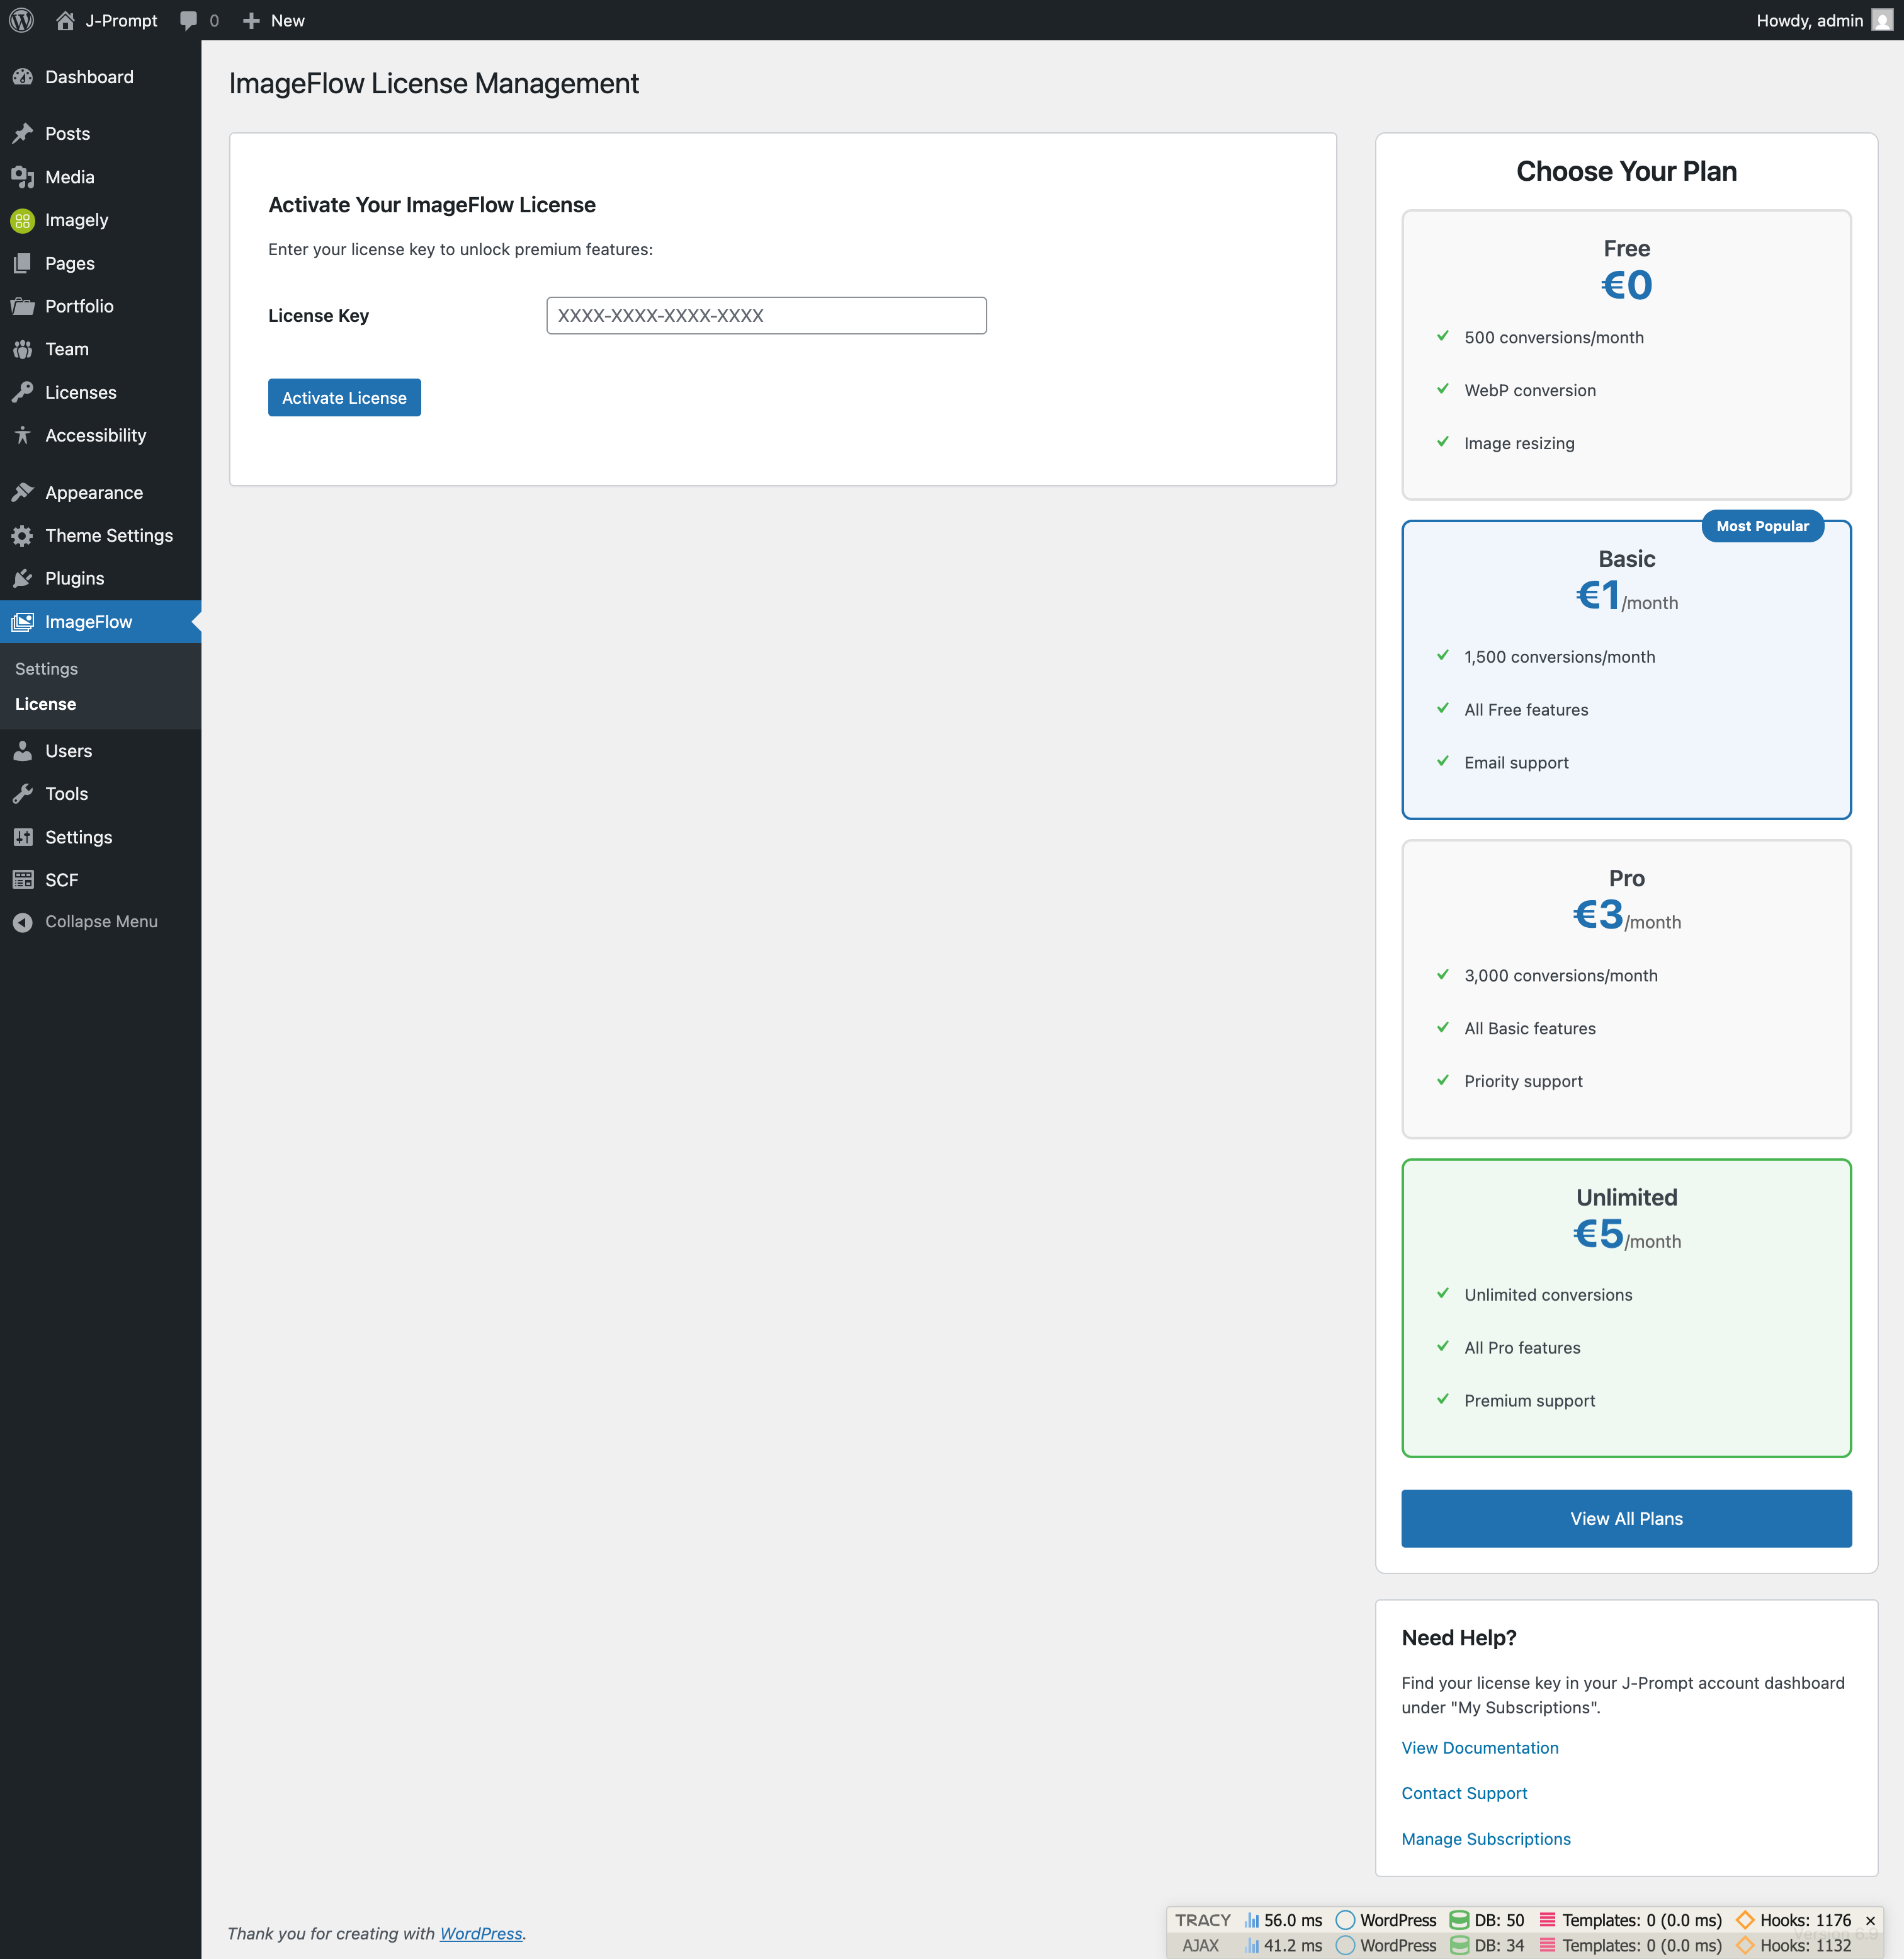Collapse the admin sidebar menu
Image resolution: width=1904 pixels, height=1959 pixels.
coord(24,922)
